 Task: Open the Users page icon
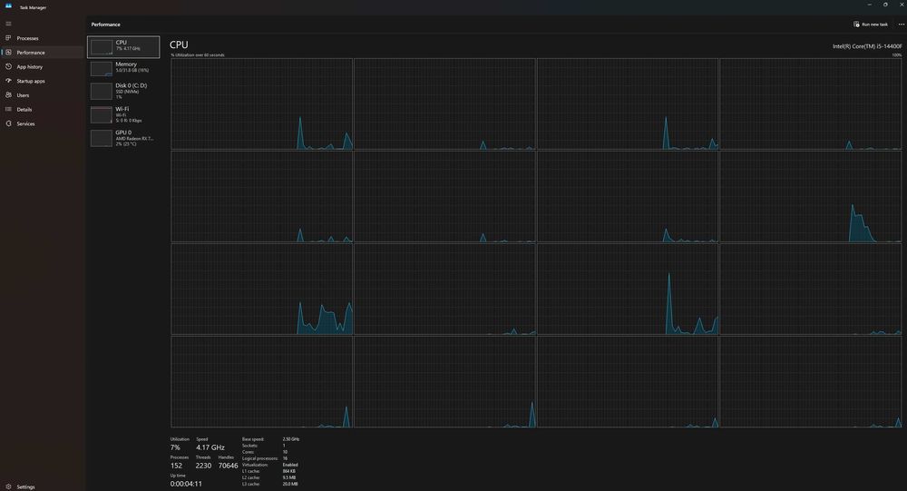point(8,95)
